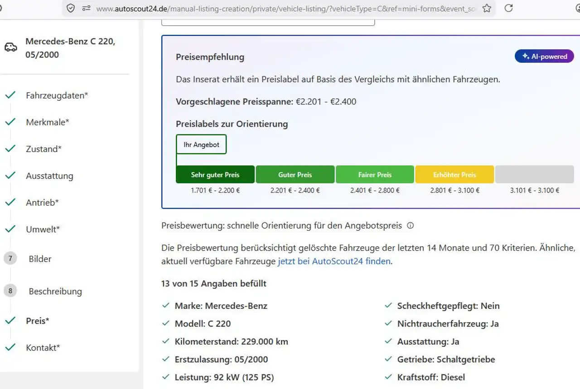Click the address bar URL
Image resolution: width=580 pixels, height=389 pixels.
pyautogui.click(x=285, y=8)
